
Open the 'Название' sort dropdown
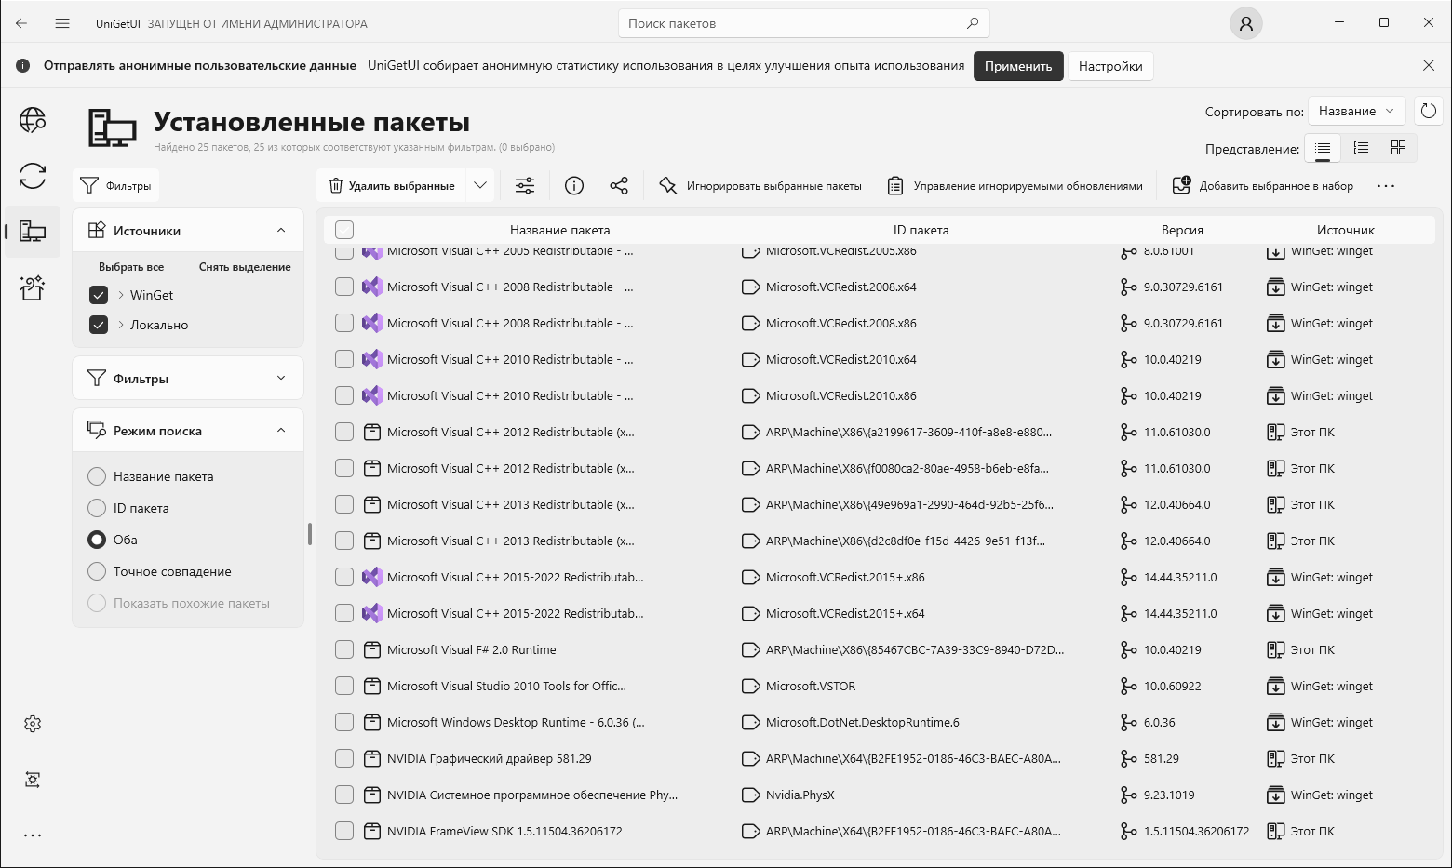1356,111
